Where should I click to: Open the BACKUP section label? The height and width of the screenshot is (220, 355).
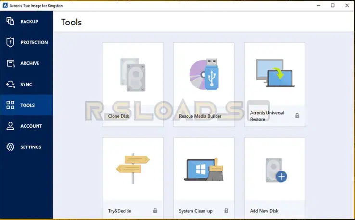click(x=29, y=22)
